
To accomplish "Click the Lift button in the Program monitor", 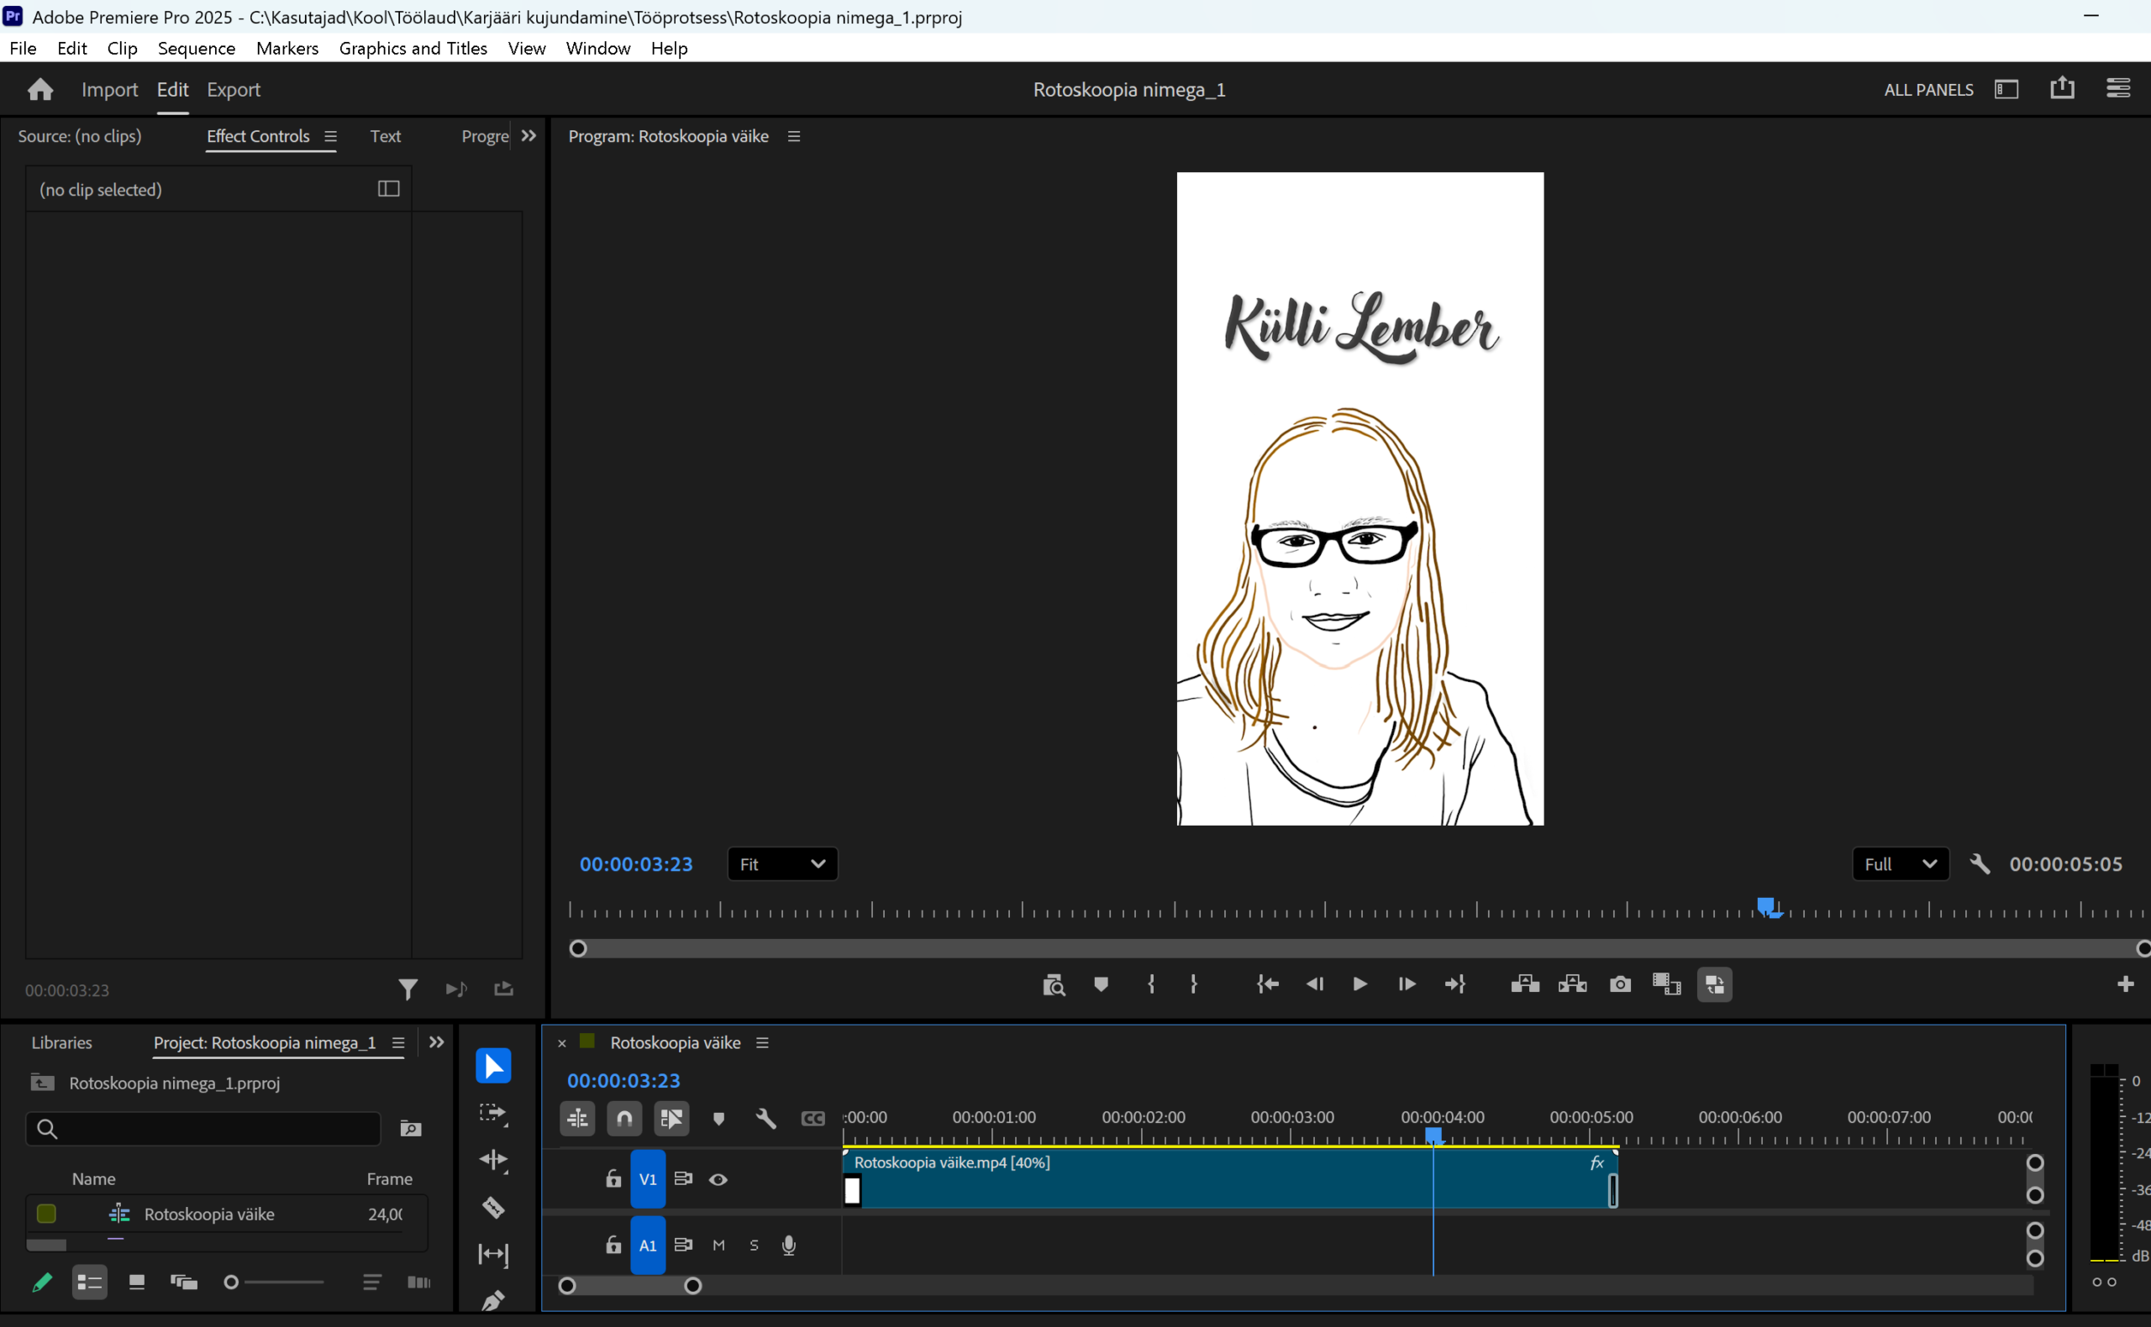I will [1525, 983].
